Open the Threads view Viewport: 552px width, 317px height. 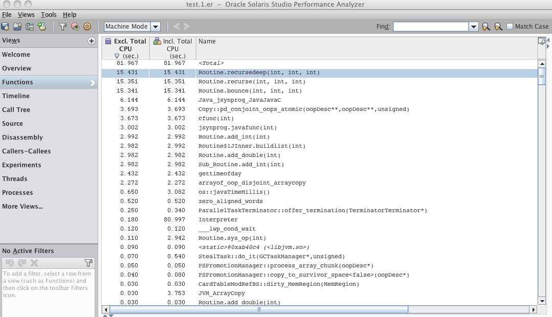click(x=49, y=179)
